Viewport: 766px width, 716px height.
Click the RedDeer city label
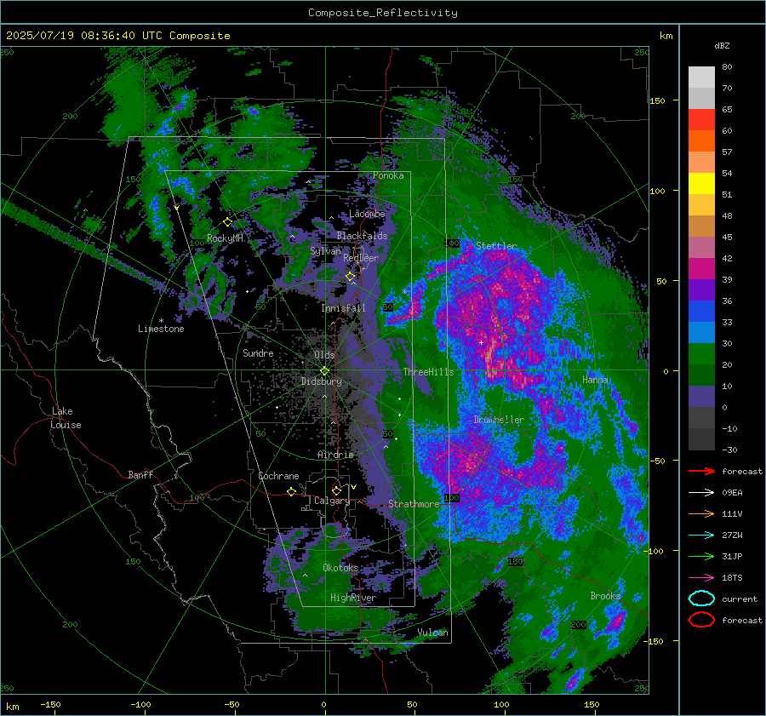coord(361,258)
